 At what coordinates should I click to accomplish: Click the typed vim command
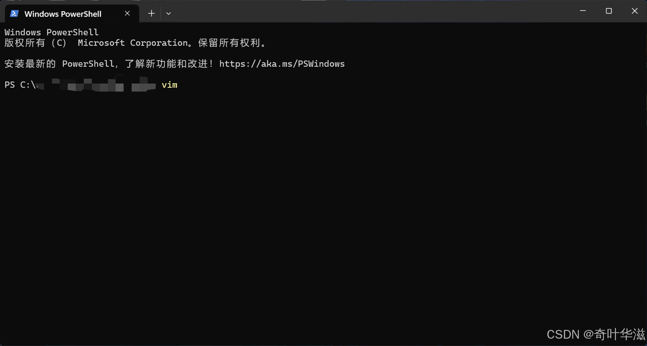click(x=170, y=85)
